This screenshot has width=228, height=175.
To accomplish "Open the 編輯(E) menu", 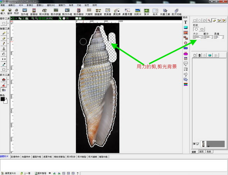I will (12, 6).
